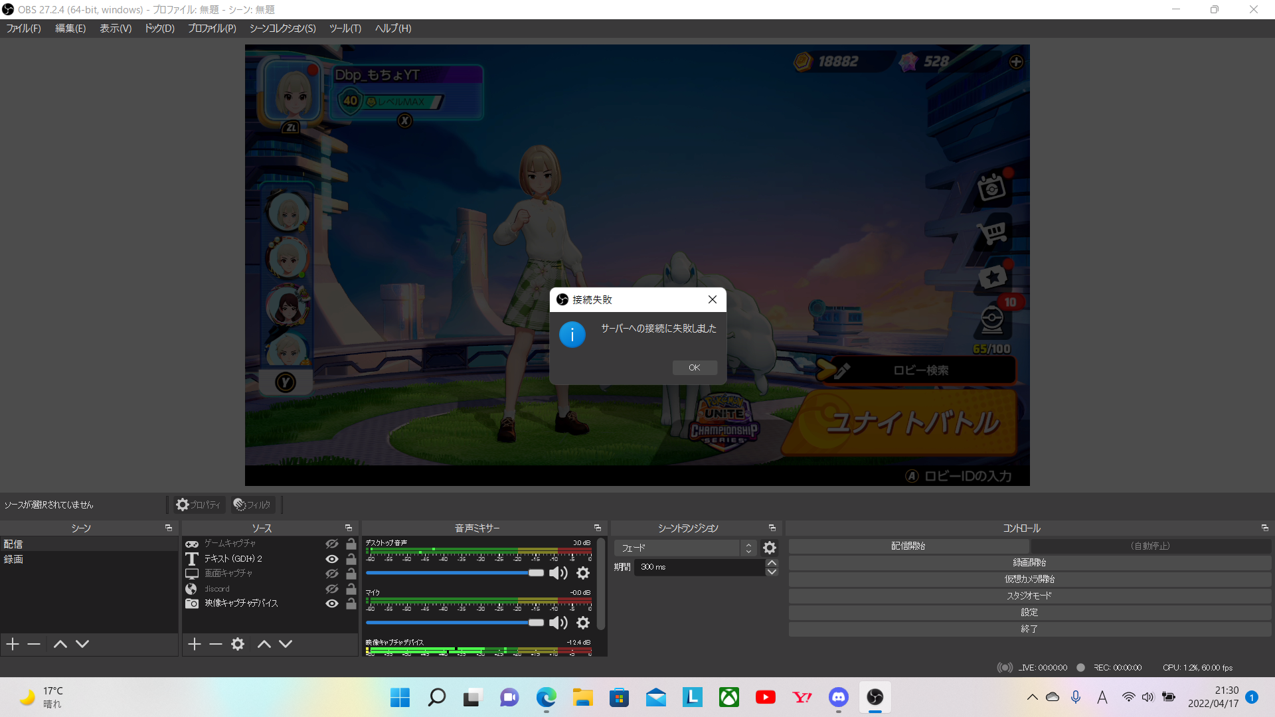Open the ファイル(F) menu

point(24,29)
